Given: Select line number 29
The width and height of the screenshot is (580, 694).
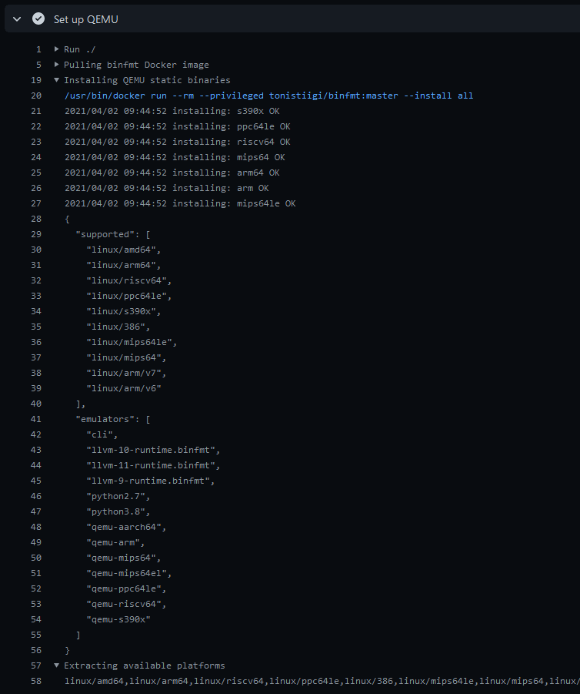Looking at the screenshot, I should point(35,233).
